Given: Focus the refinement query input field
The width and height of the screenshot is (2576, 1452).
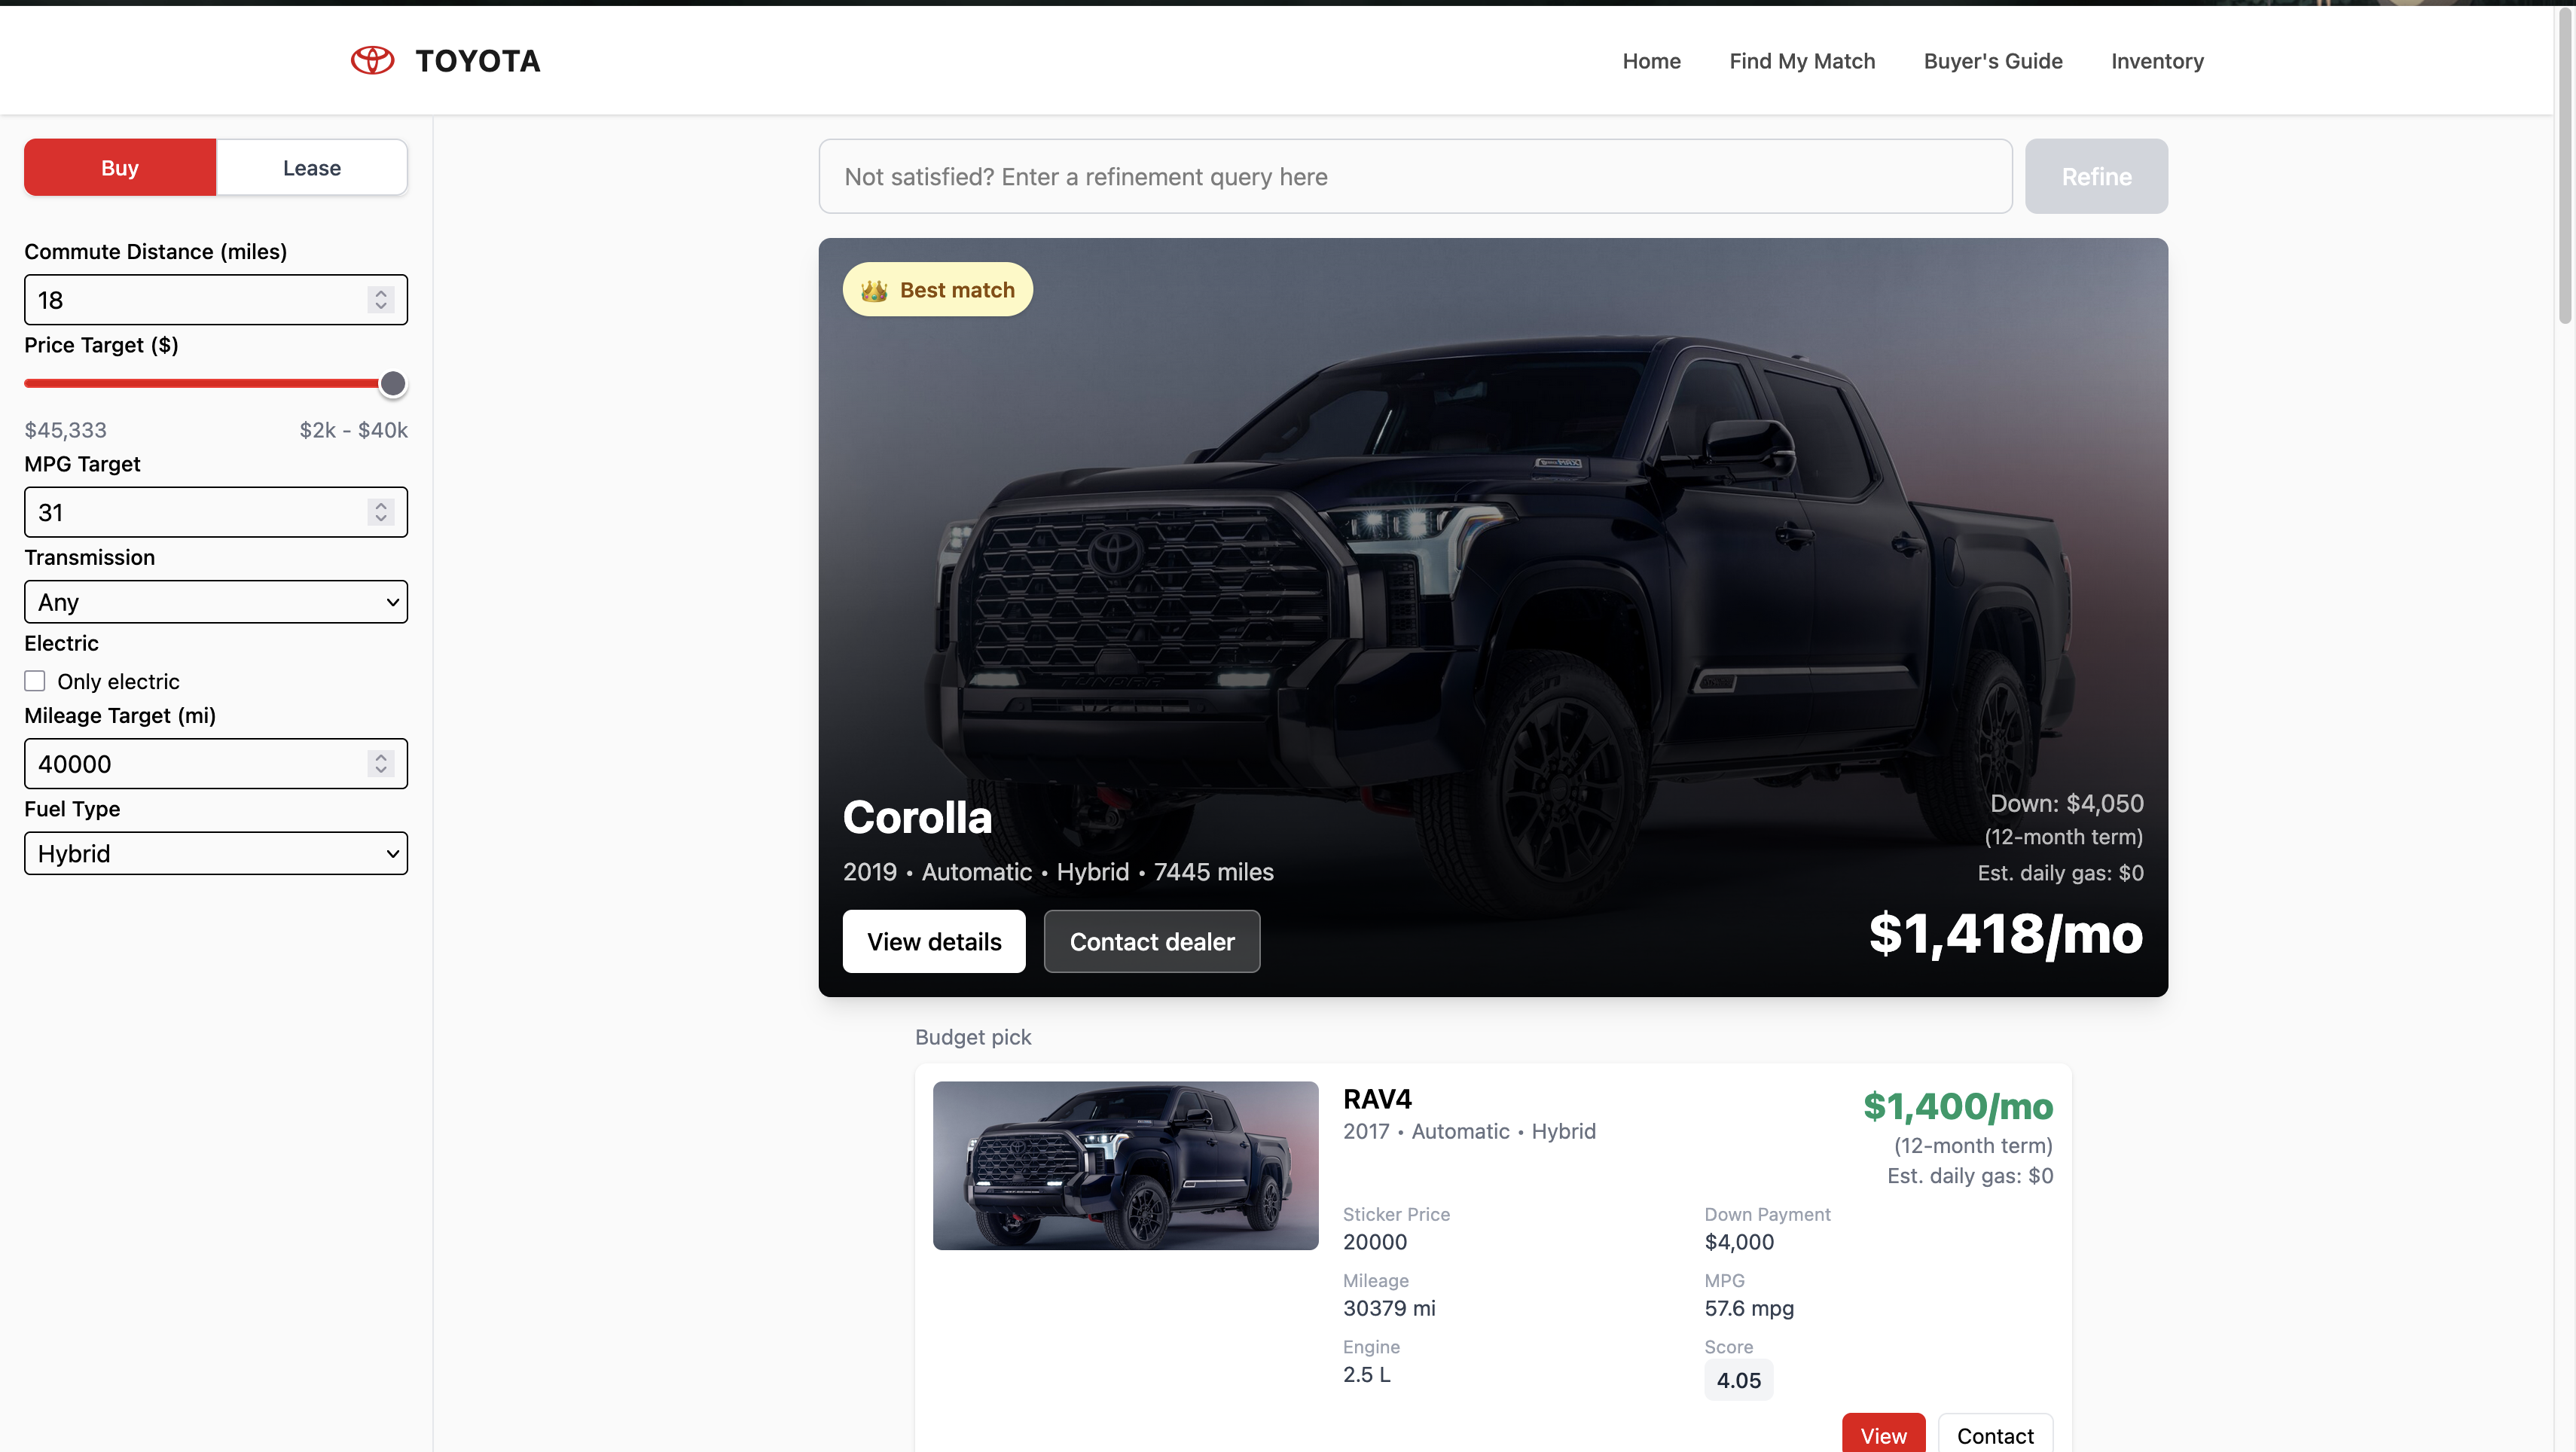Looking at the screenshot, I should (1415, 176).
